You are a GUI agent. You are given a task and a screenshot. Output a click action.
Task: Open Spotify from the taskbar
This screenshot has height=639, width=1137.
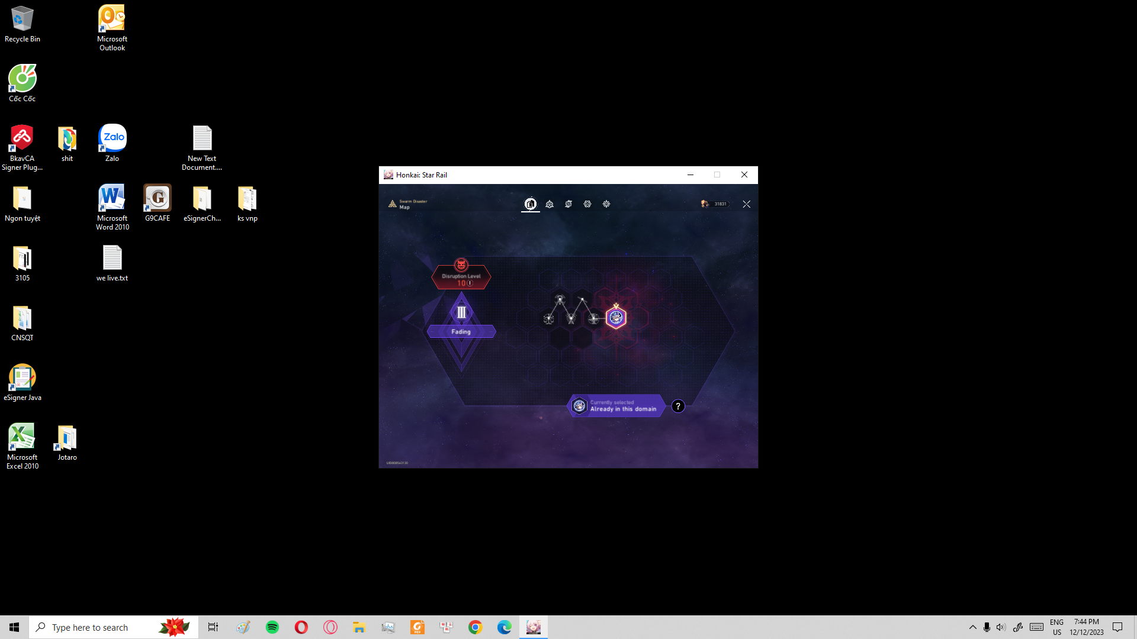(272, 627)
